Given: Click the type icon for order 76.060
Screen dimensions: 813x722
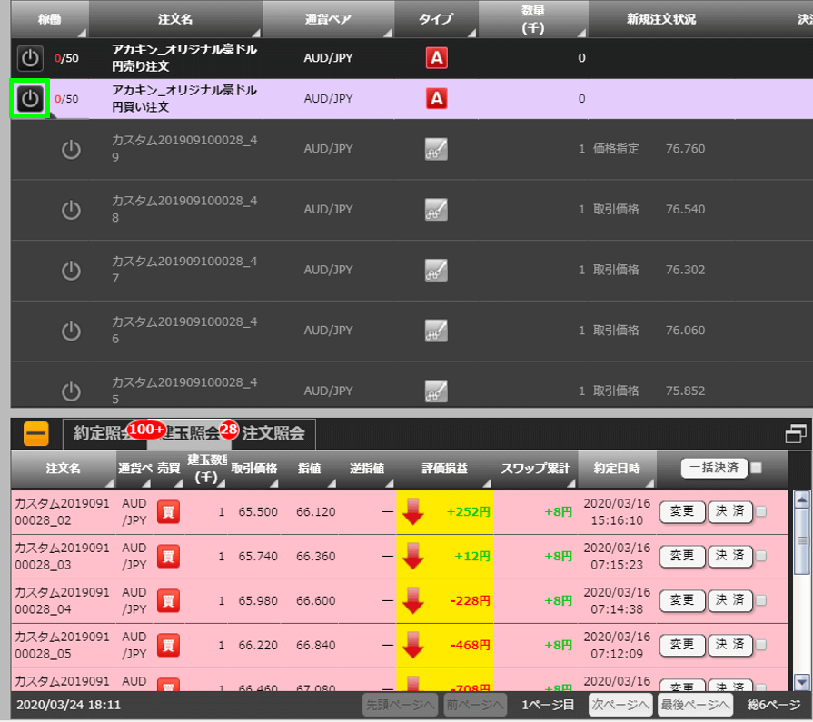Looking at the screenshot, I should point(437,331).
